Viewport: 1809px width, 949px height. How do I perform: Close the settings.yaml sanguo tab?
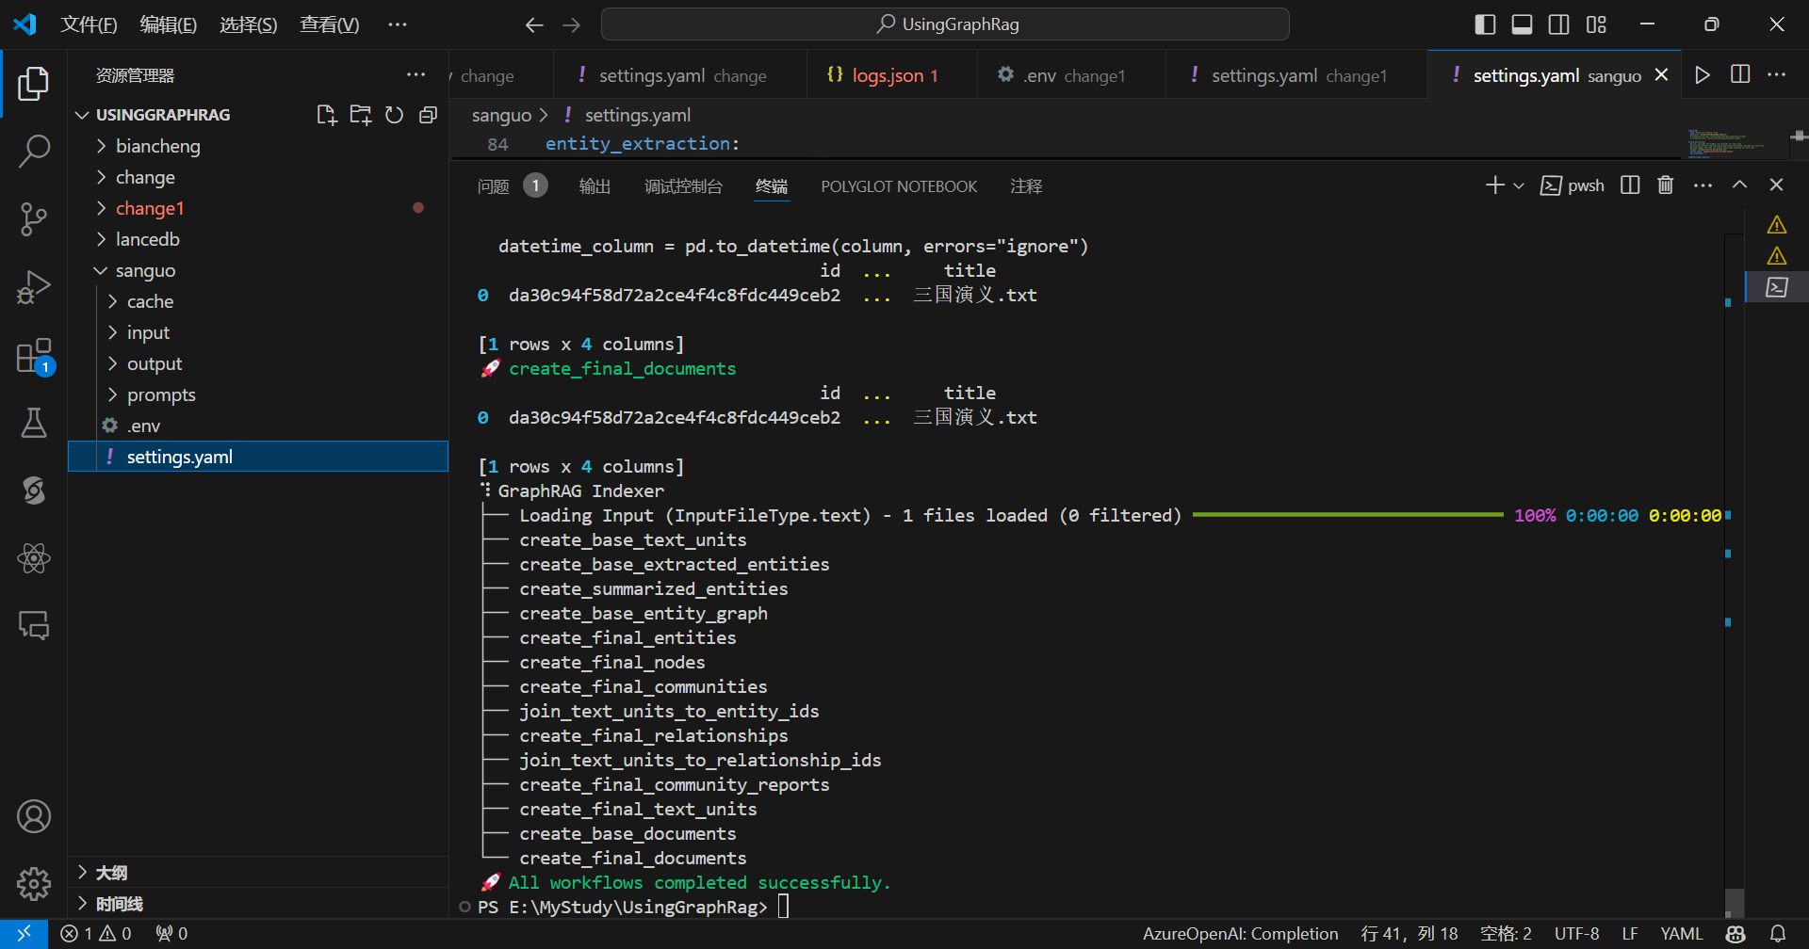tap(1662, 75)
